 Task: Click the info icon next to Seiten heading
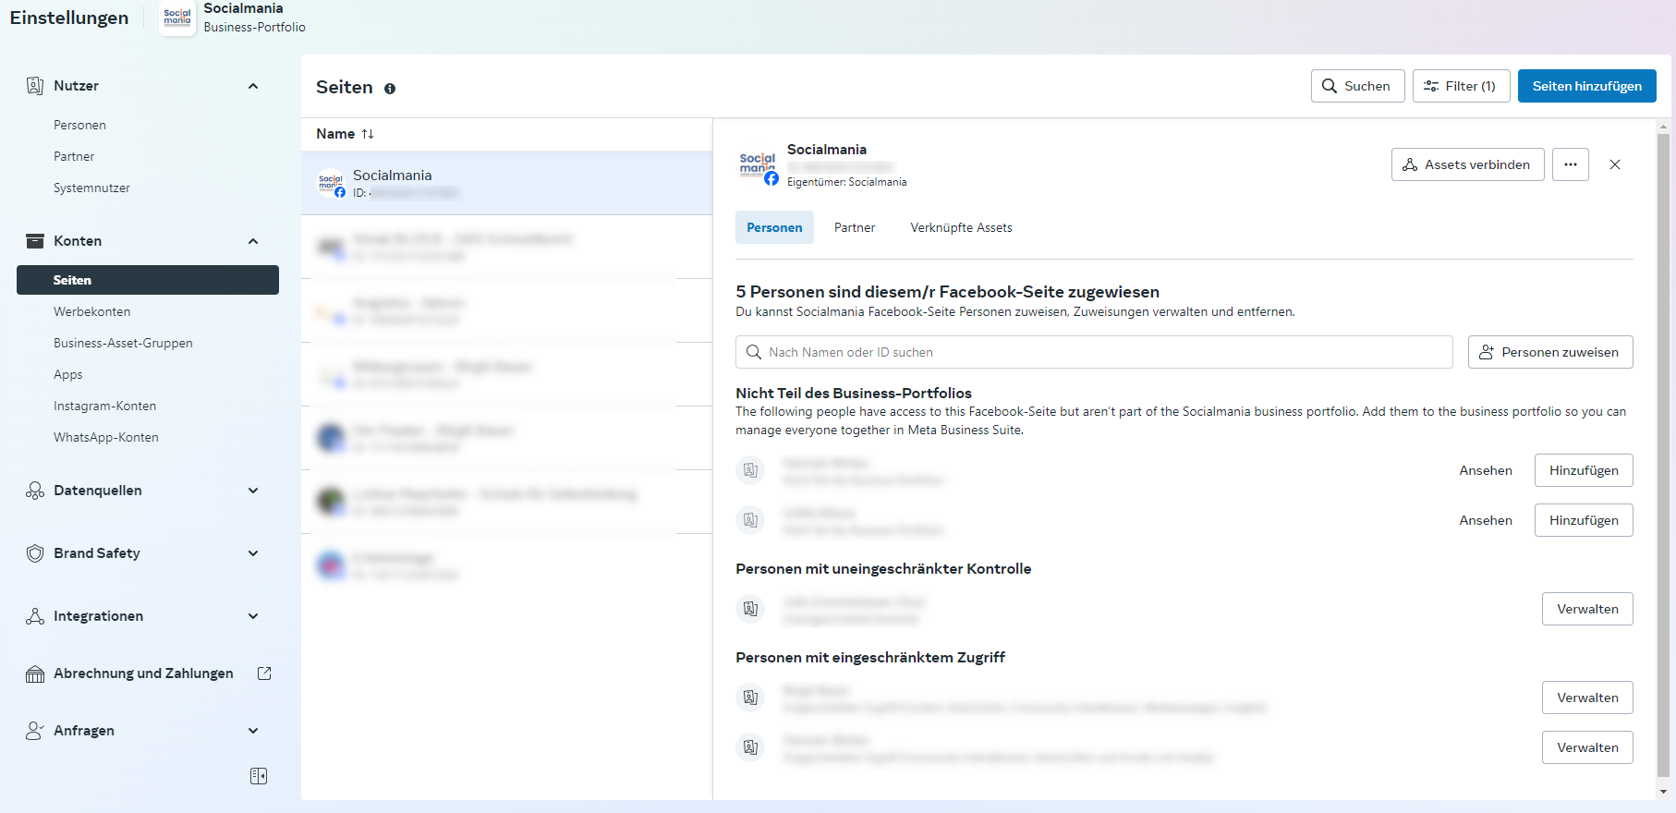tap(390, 89)
